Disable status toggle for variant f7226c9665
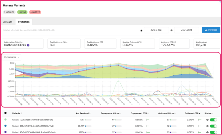 (x=213, y=120)
